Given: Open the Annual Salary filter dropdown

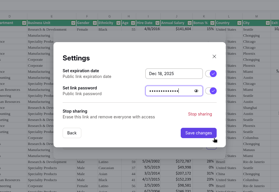Looking at the screenshot, I should [x=189, y=23].
